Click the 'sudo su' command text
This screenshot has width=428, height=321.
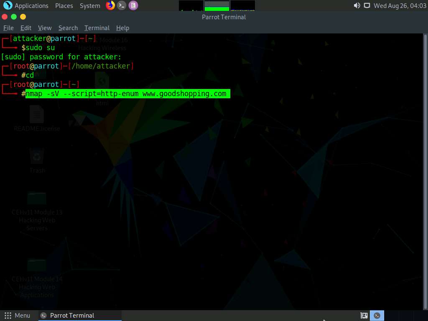click(x=41, y=48)
